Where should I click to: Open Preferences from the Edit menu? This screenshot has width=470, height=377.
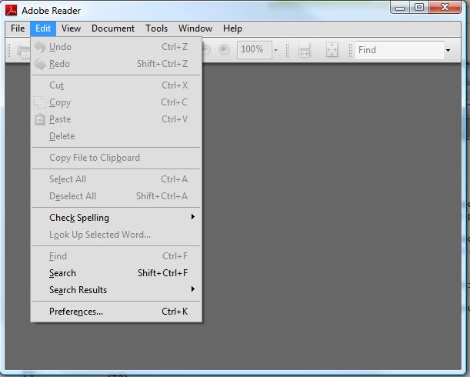pos(76,312)
